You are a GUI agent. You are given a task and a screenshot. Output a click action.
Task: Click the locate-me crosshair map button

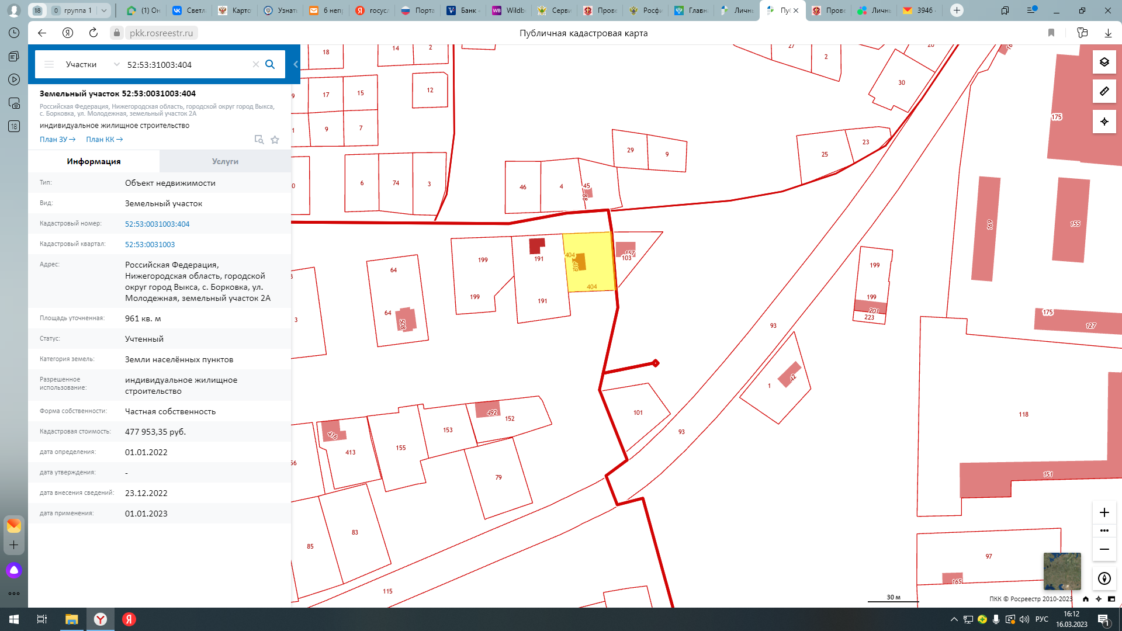[1104, 122]
